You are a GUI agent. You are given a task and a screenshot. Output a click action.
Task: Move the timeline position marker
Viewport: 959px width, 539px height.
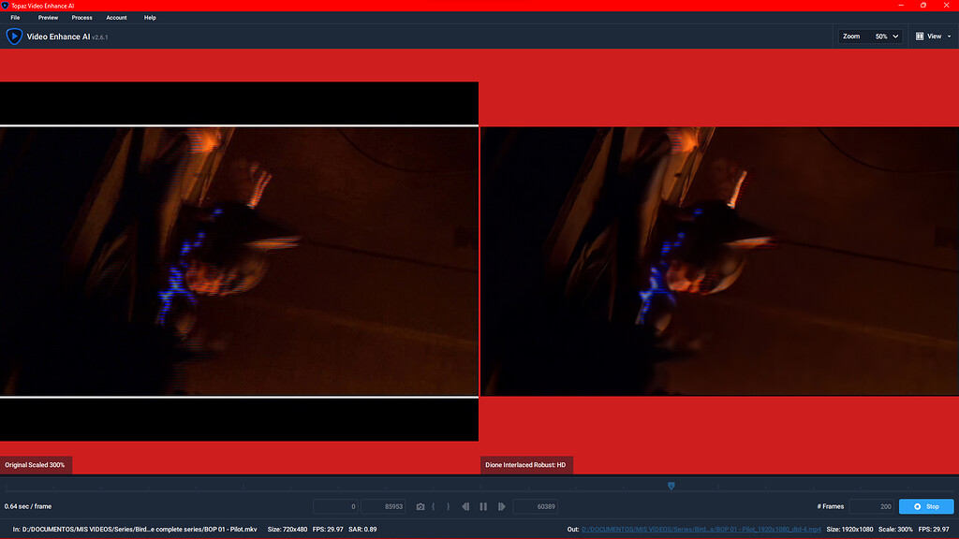[x=671, y=486]
